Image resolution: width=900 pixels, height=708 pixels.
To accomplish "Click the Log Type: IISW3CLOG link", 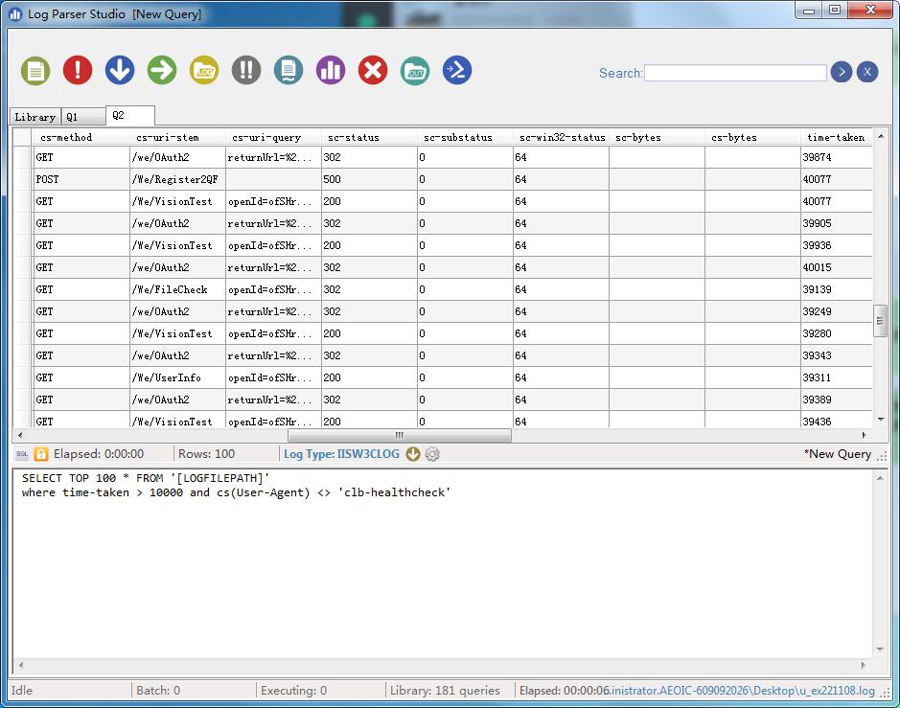I will click(x=341, y=454).
